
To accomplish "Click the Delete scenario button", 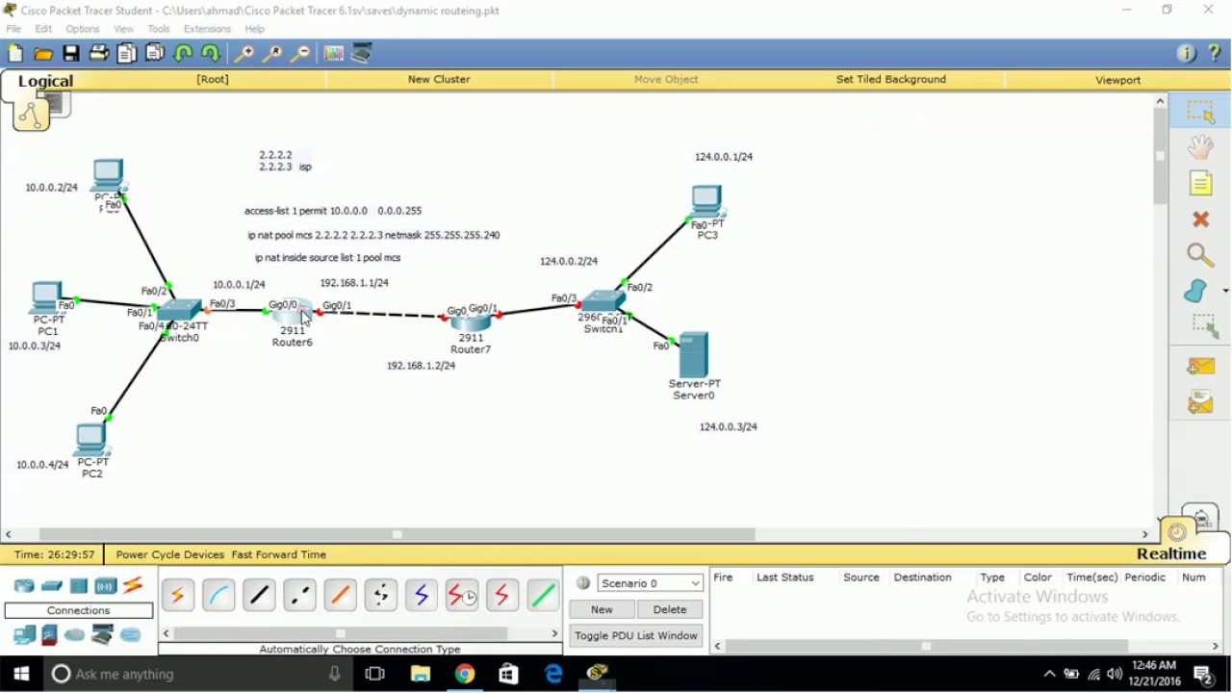I will (x=669, y=609).
